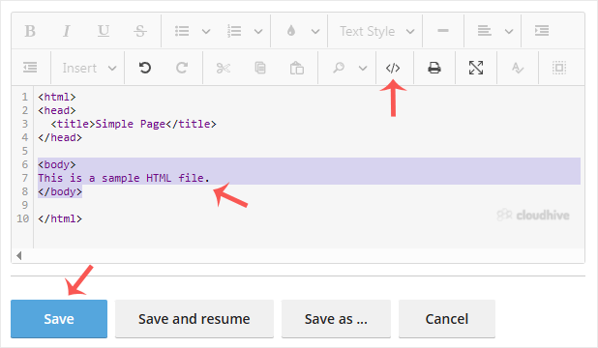Open numbered list style dropdown
This screenshot has height=348, width=598.
tap(258, 31)
